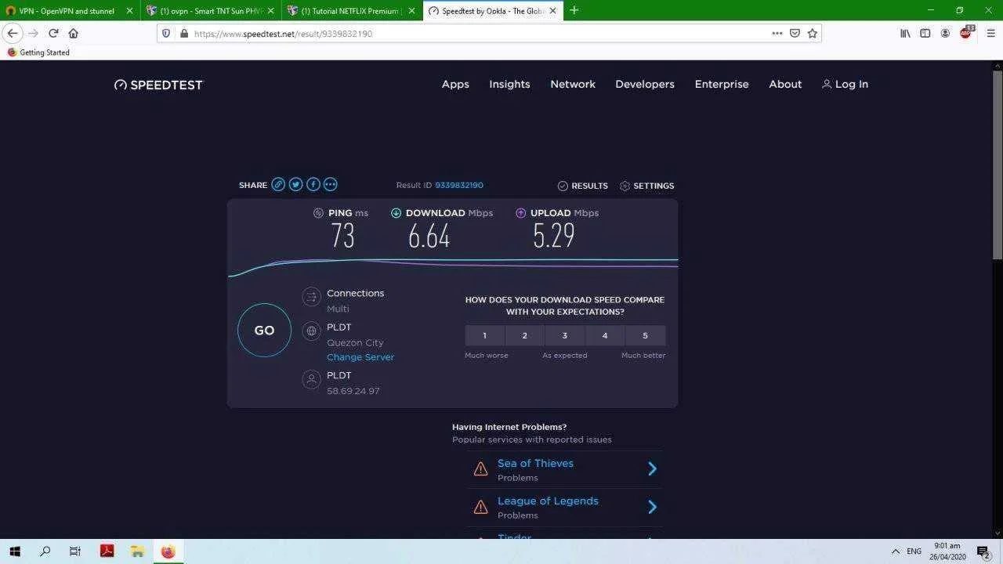The width and height of the screenshot is (1003, 564).
Task: Open more share options (three dots)
Action: (330, 185)
